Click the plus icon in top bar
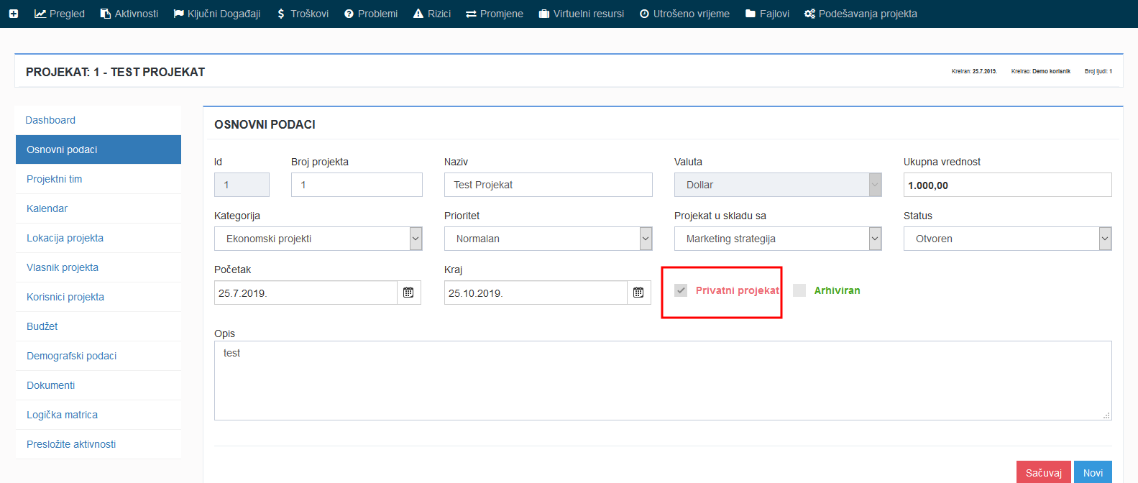 pyautogui.click(x=14, y=14)
